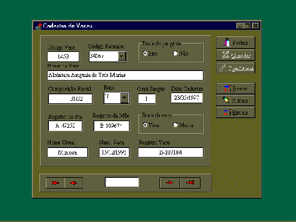The image size is (296, 222).
Task: Go to previous record arrow
Action: (x=73, y=183)
